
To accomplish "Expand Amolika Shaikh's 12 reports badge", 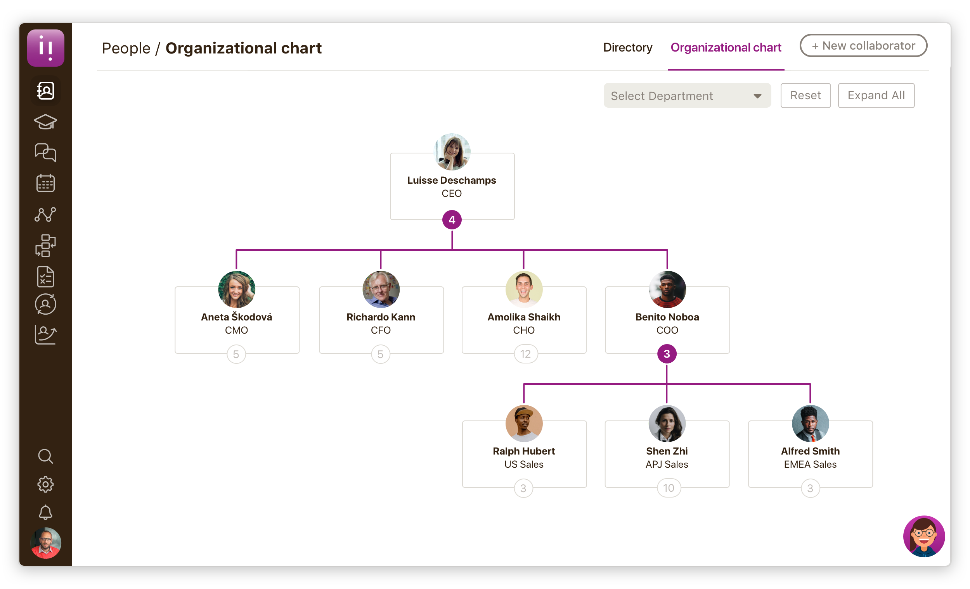I will 525,354.
